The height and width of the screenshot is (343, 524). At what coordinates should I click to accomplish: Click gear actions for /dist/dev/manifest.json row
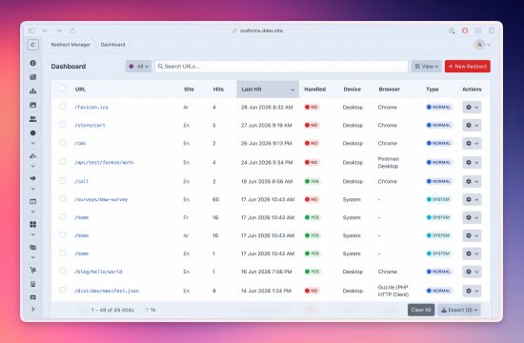[x=472, y=291]
